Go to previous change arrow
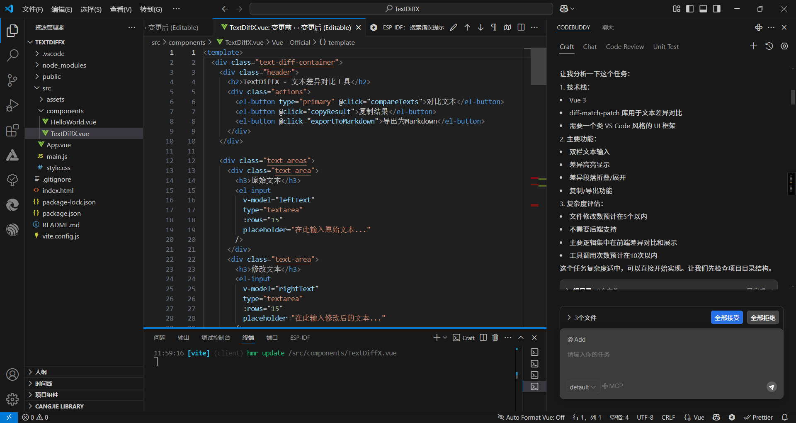Image resolution: width=796 pixels, height=423 pixels. coord(467,27)
